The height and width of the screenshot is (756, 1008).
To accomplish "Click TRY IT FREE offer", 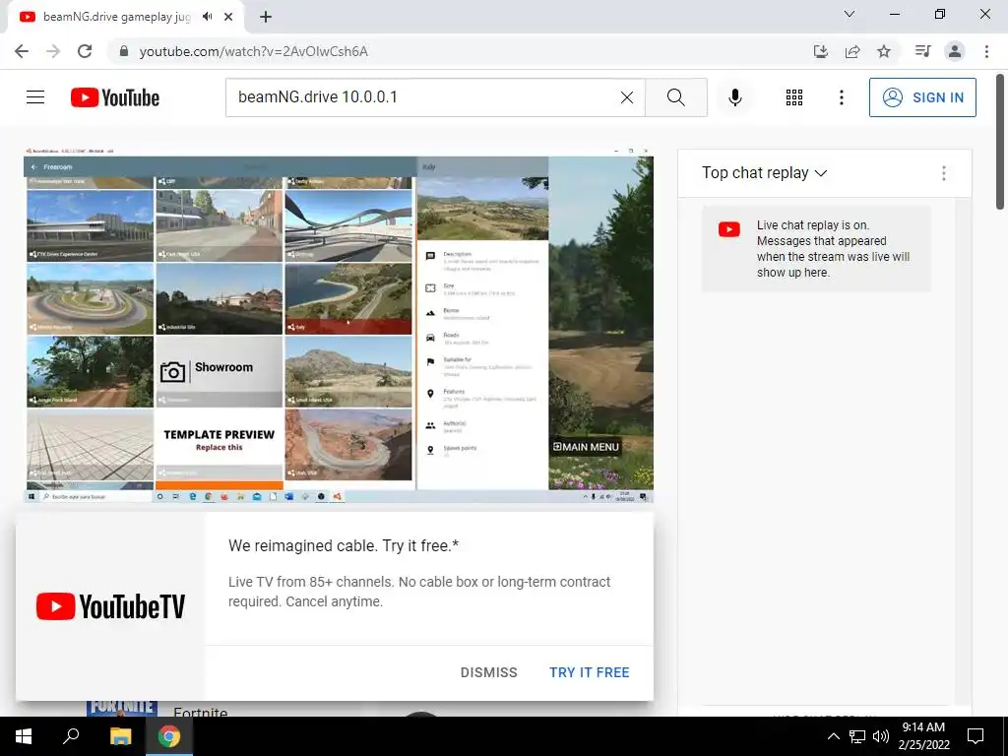I will coord(589,672).
